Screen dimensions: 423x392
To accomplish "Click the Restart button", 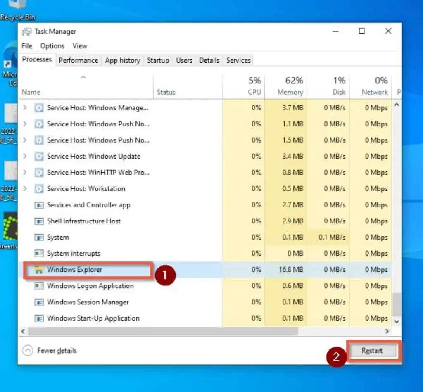I will 372,351.
